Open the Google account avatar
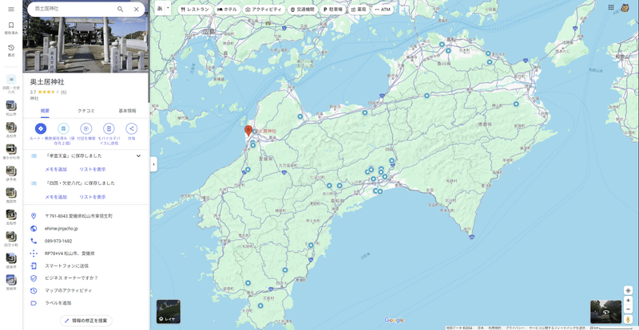639x330 pixels. click(x=625, y=7)
